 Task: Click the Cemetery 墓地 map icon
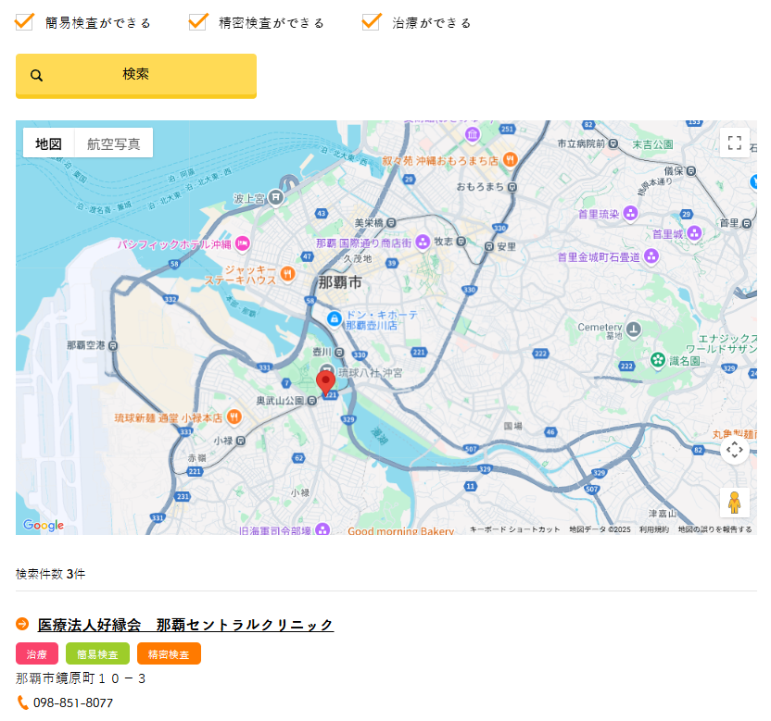(x=633, y=329)
